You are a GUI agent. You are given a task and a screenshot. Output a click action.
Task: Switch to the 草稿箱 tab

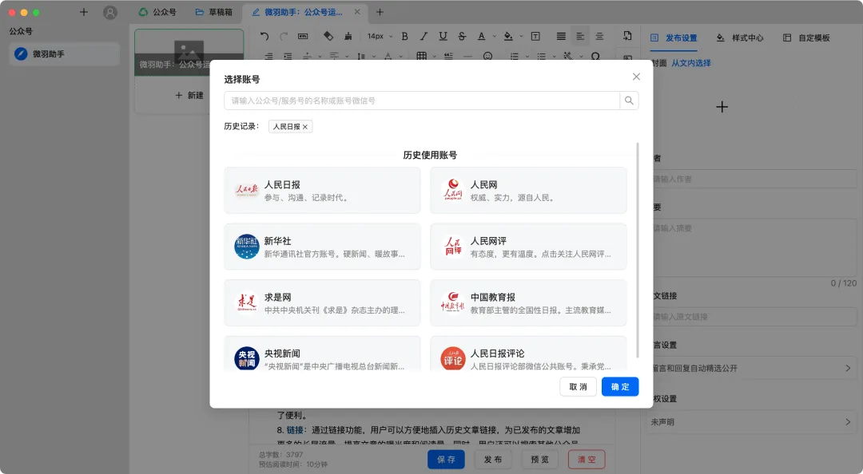pos(214,11)
